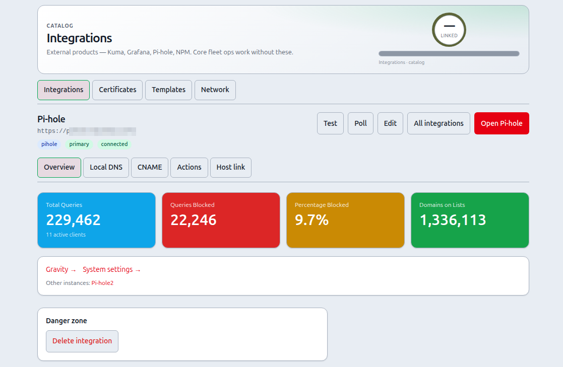Open the Network tab
Screen dimensions: 563x367
click(x=215, y=90)
